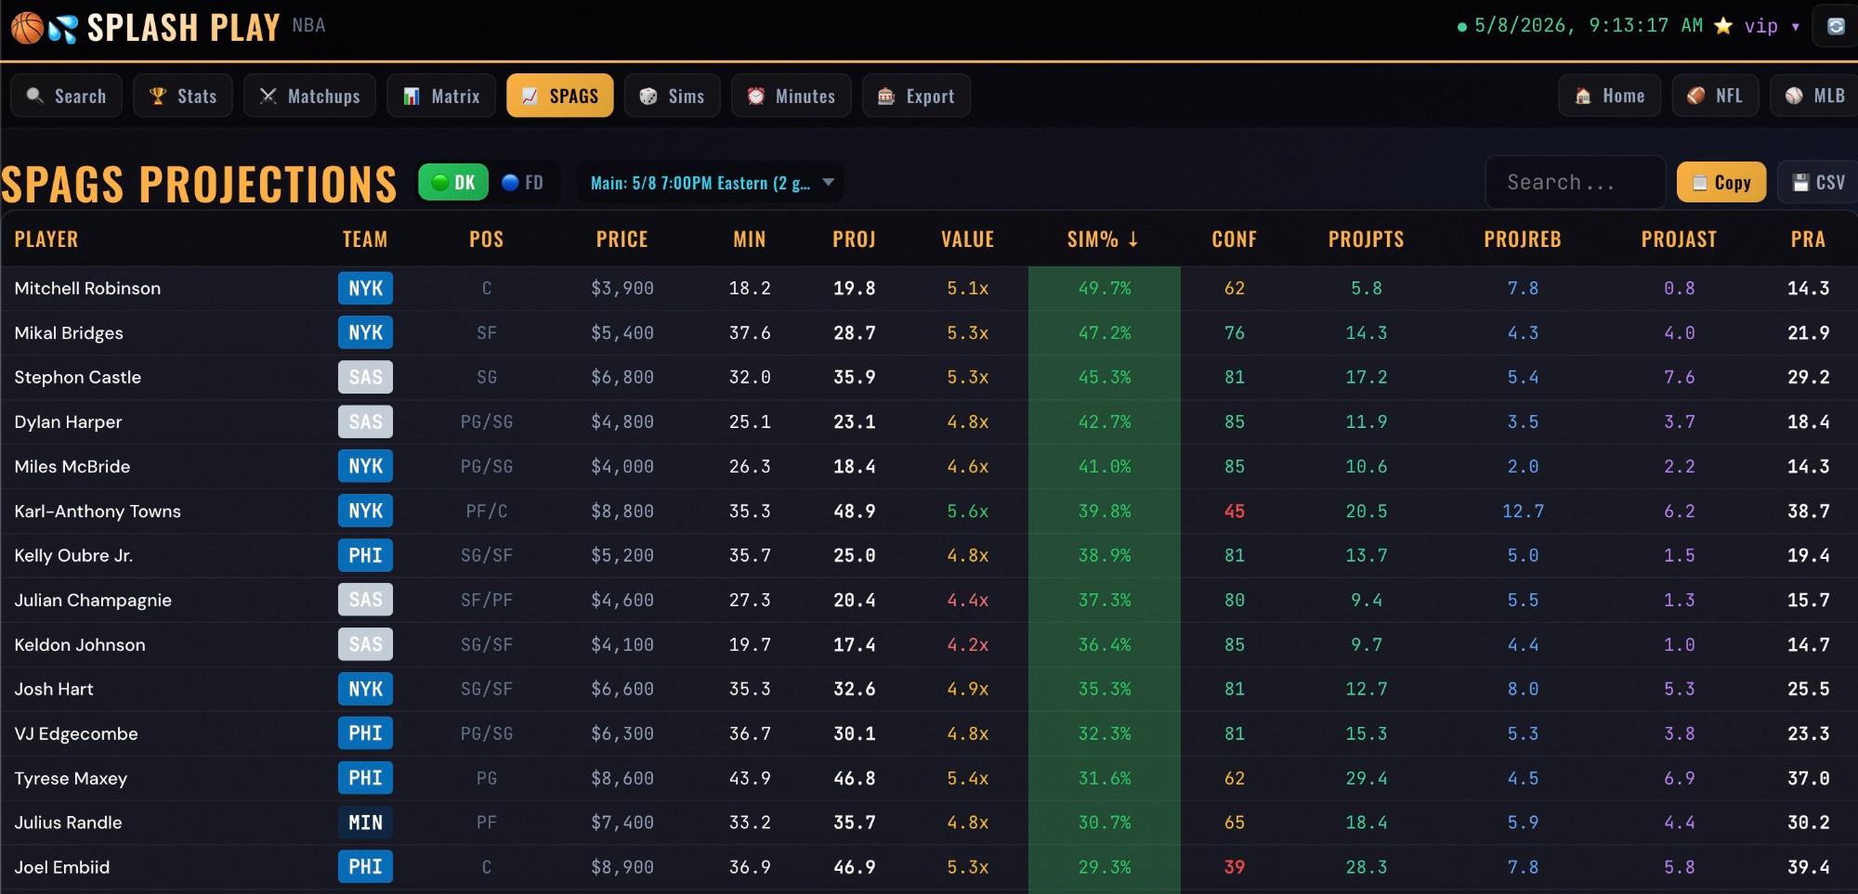Toggle SIM% sort direction
The width and height of the screenshot is (1858, 894).
click(1104, 240)
